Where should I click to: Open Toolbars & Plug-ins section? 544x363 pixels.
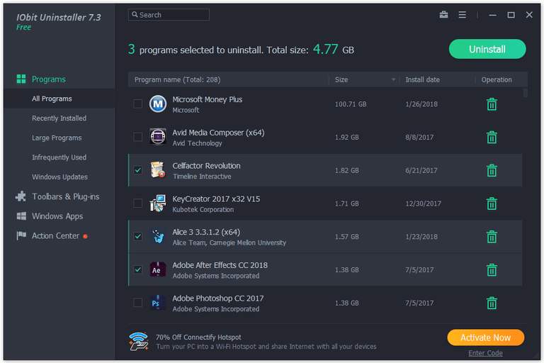tap(66, 196)
